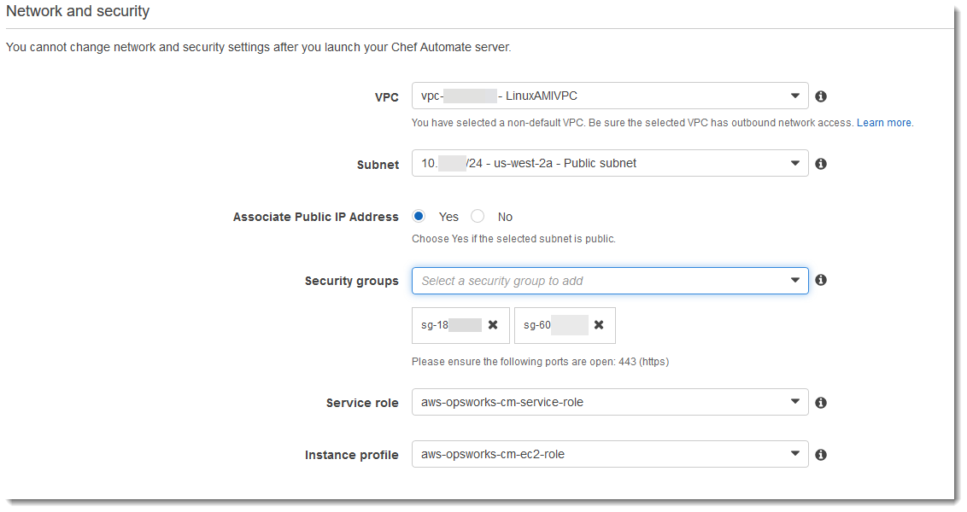This screenshot has width=967, height=512.
Task: Remove the sg-18 security group tag
Action: tap(493, 325)
